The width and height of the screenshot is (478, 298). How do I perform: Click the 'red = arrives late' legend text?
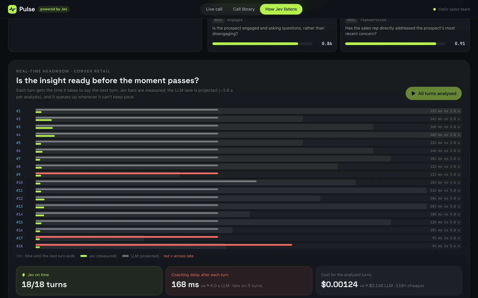(x=178, y=256)
